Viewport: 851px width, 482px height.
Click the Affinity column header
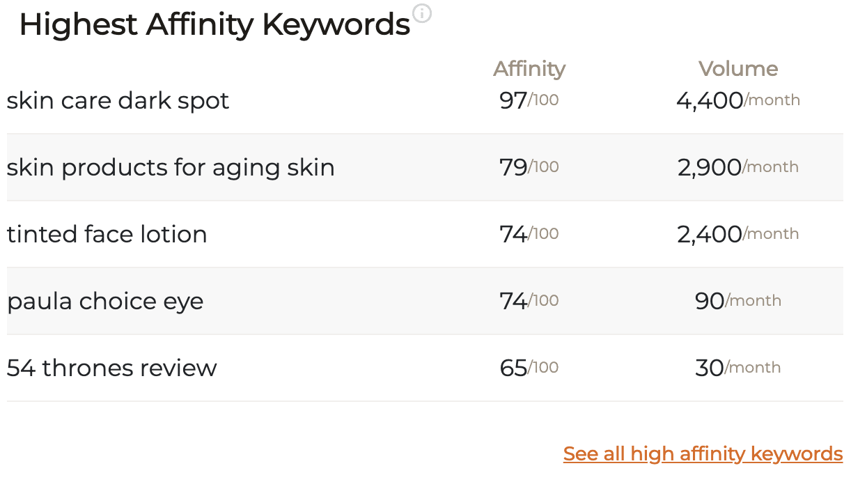[x=529, y=69]
